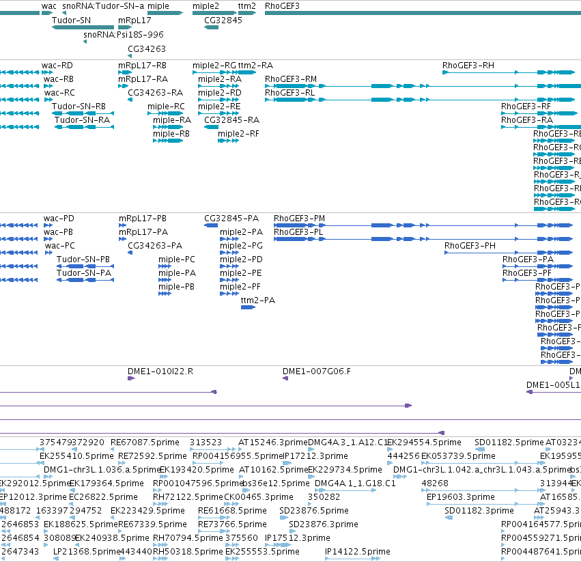
Task: Select the IP17212.3prime EST label
Action: point(315,456)
